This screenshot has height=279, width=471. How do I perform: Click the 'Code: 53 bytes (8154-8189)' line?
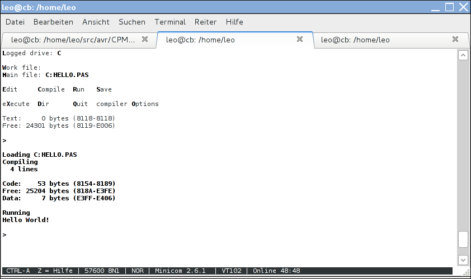tap(59, 184)
